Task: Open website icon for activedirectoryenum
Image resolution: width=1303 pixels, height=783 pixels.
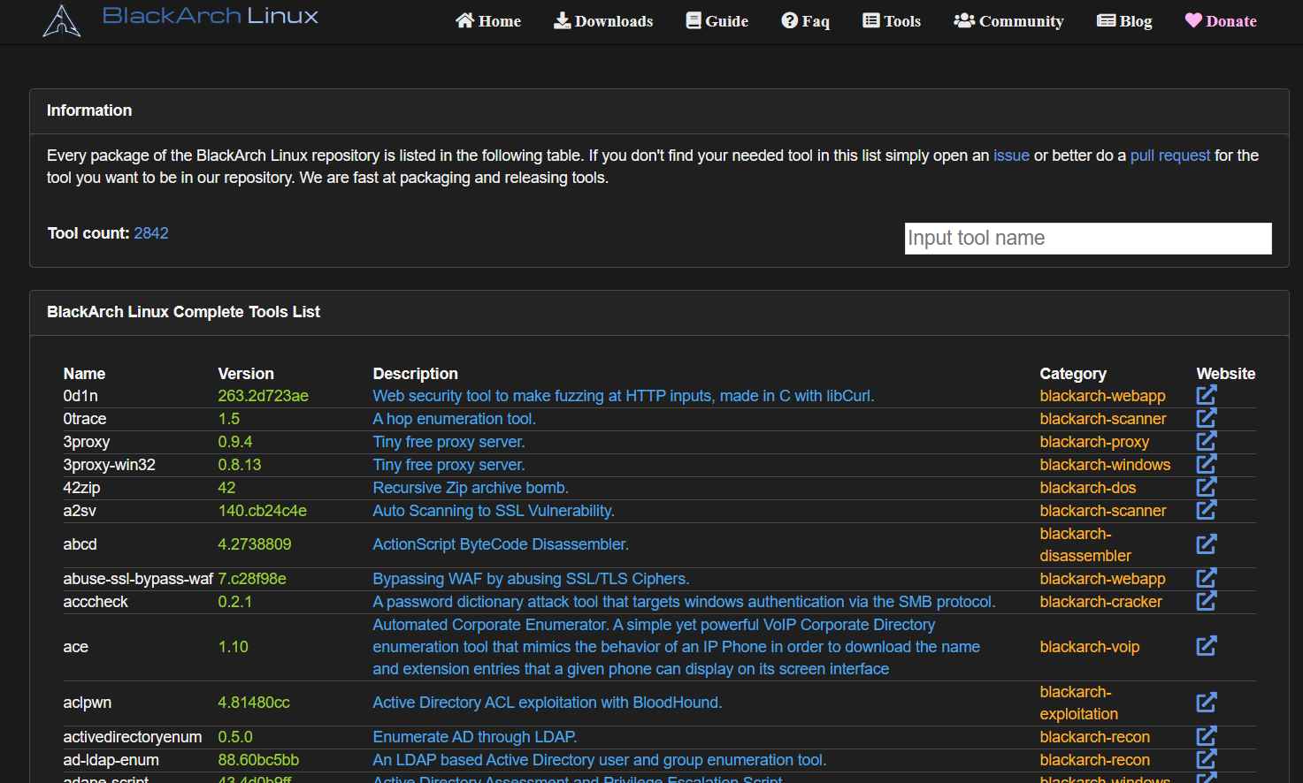Action: 1207,736
